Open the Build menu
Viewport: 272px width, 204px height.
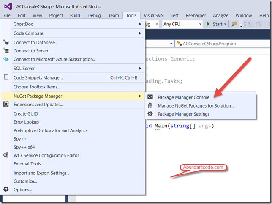coord(75,16)
